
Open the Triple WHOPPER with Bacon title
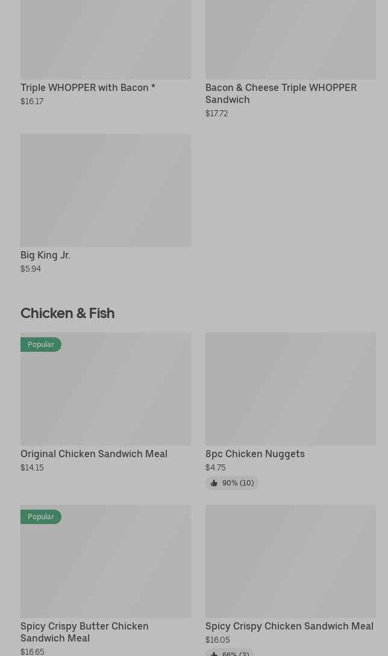click(88, 88)
